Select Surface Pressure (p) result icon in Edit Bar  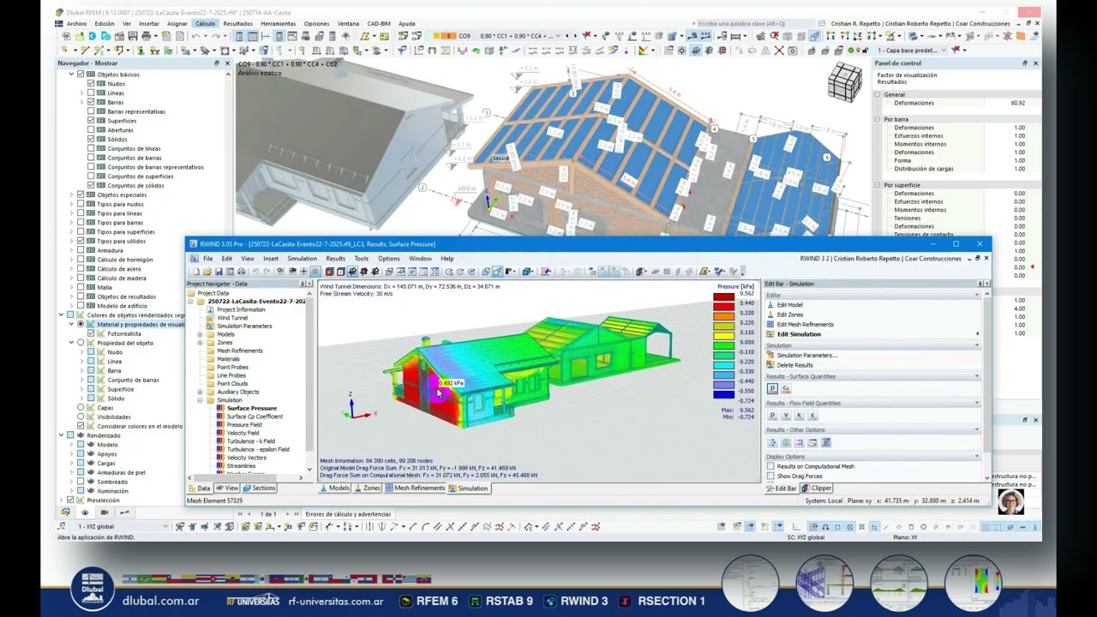[x=772, y=389]
